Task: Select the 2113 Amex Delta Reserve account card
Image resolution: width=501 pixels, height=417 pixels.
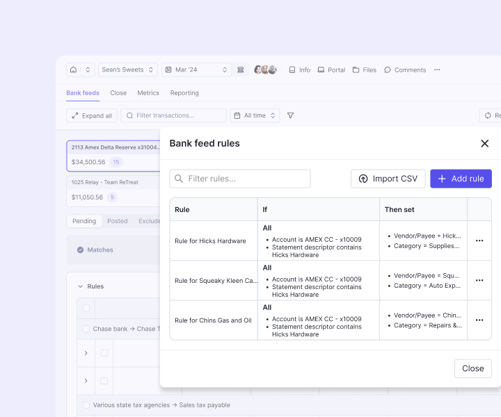Action: click(x=113, y=156)
